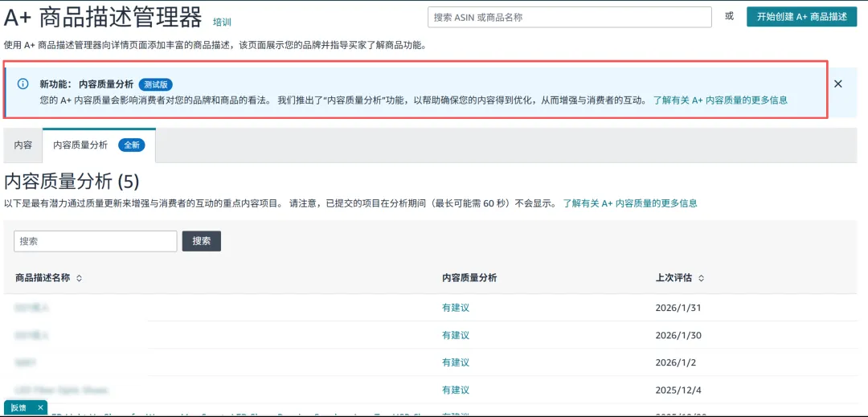The width and height of the screenshot is (868, 417).
Task: Open the product description name in 2025/12/4 row
Action: tap(61, 390)
